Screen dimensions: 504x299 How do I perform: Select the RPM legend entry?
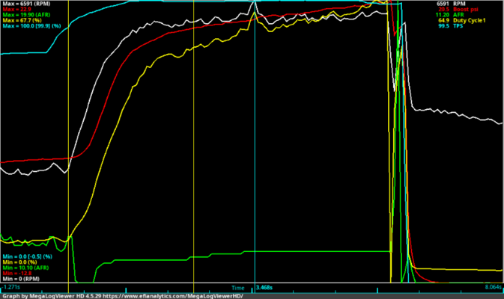click(x=459, y=4)
